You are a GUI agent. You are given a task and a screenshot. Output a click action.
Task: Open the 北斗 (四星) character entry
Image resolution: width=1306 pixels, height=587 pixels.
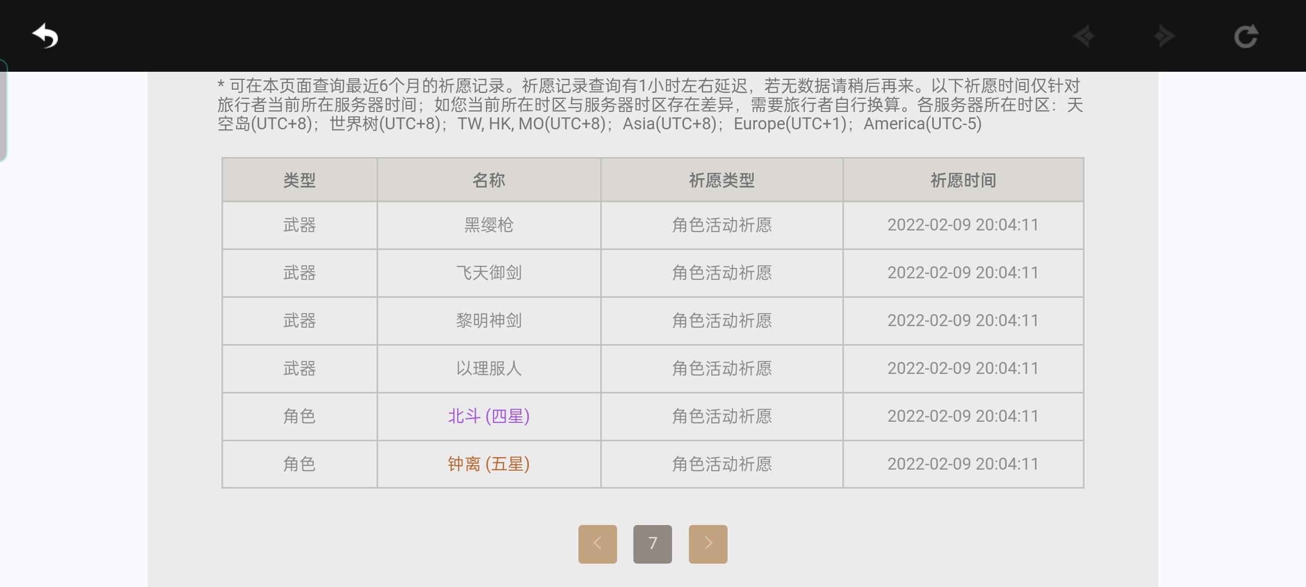click(489, 416)
